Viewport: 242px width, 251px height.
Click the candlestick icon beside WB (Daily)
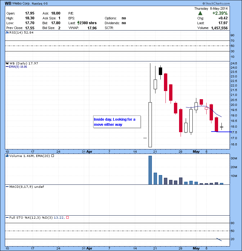click(7, 63)
